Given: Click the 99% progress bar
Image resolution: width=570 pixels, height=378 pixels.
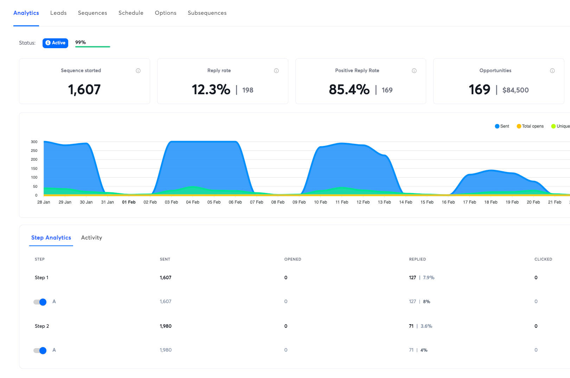Looking at the screenshot, I should pyautogui.click(x=92, y=46).
